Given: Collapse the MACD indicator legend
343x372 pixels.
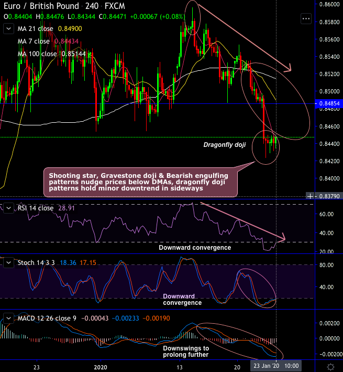Looking at the screenshot, I should pyautogui.click(x=8, y=318).
